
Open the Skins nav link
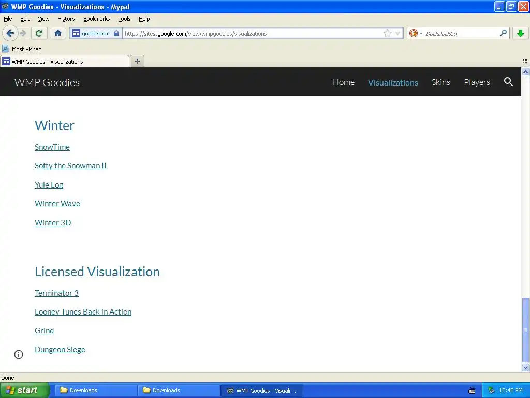point(441,82)
